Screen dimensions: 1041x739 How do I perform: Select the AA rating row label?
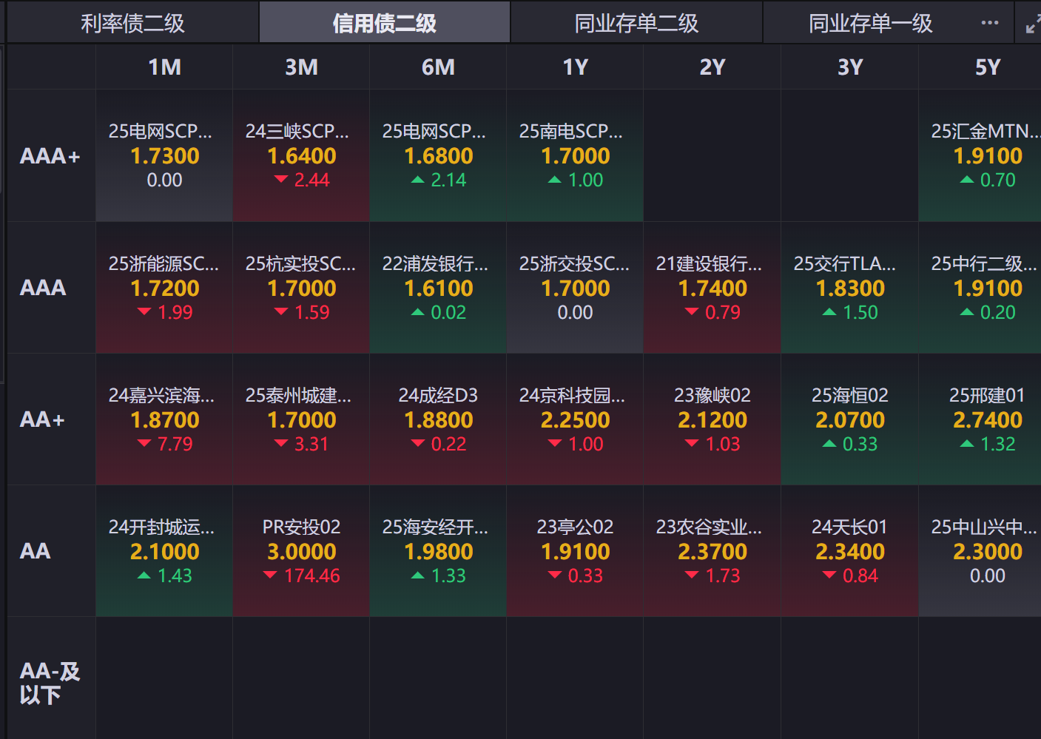51,551
